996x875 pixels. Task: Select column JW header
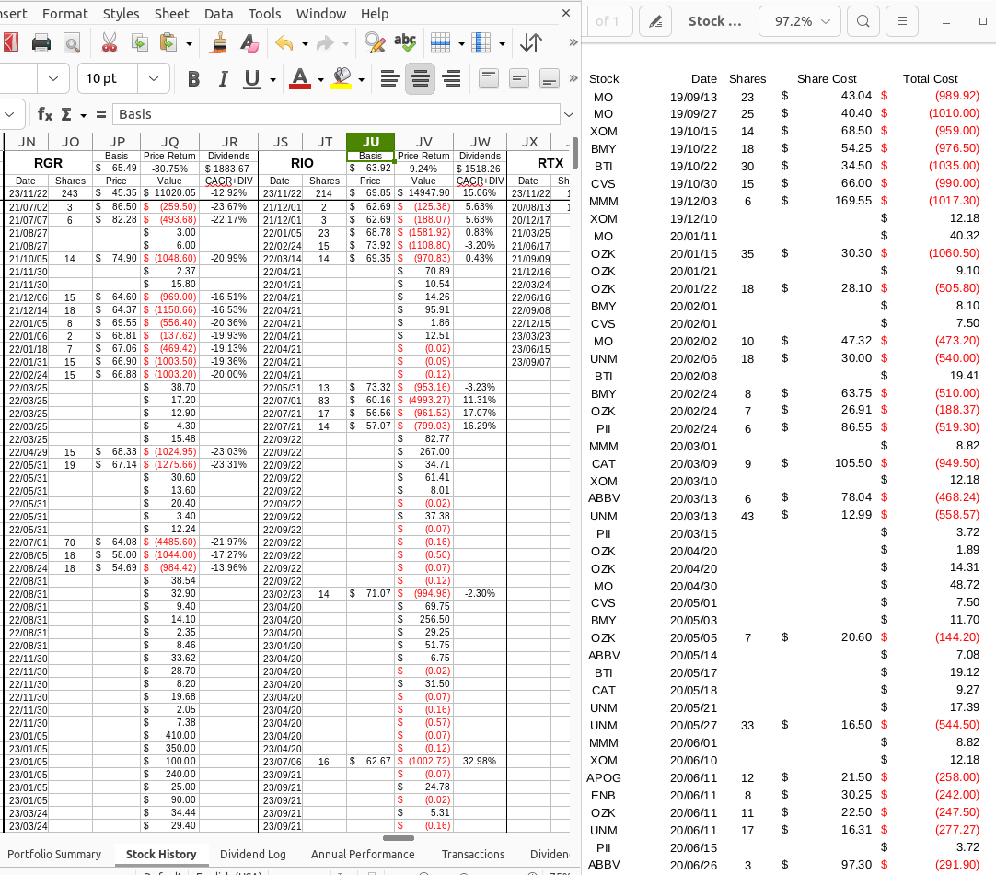point(480,142)
